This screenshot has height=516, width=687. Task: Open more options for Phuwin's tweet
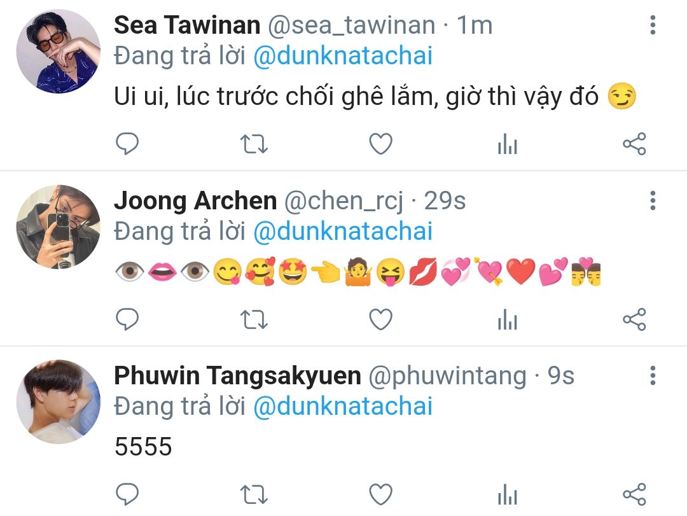653,376
